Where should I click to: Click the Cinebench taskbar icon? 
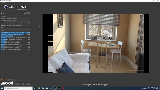[x=55, y=88]
